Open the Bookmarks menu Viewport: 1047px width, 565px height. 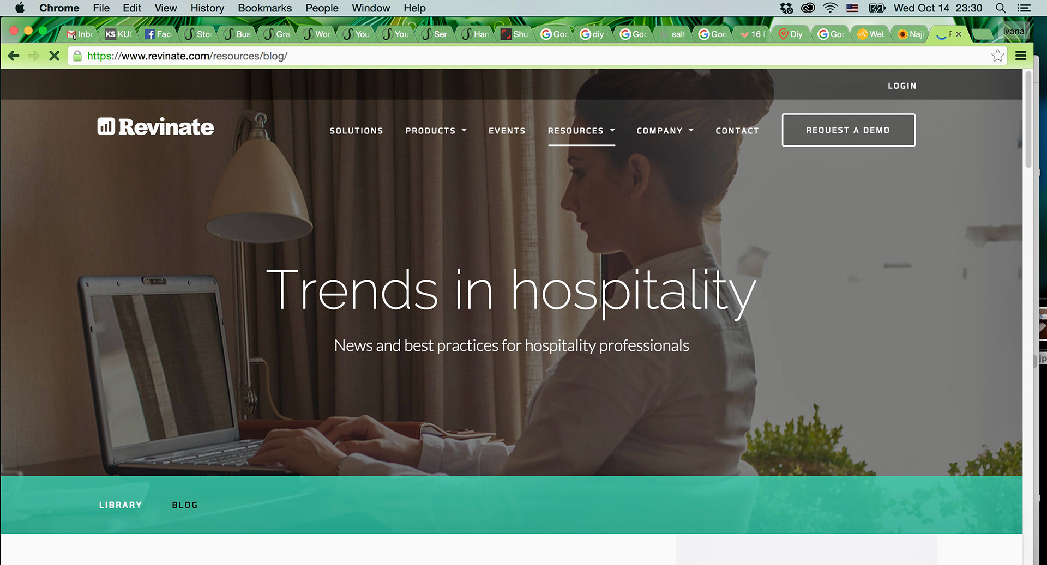[264, 8]
